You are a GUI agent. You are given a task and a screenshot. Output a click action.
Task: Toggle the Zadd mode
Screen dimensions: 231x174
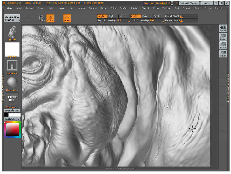tap(136, 16)
